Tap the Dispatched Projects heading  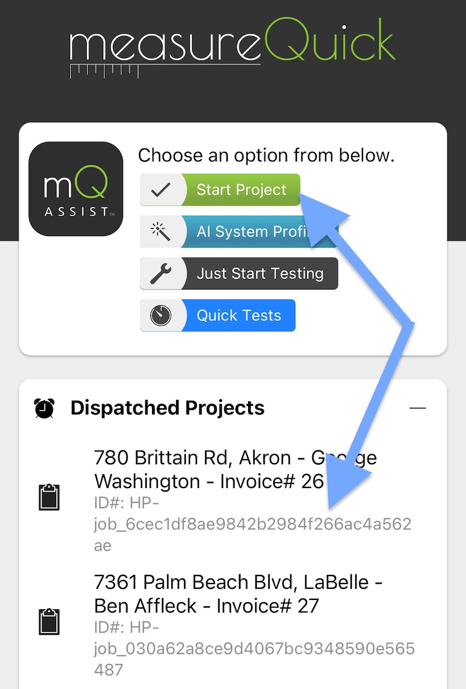[x=168, y=408]
